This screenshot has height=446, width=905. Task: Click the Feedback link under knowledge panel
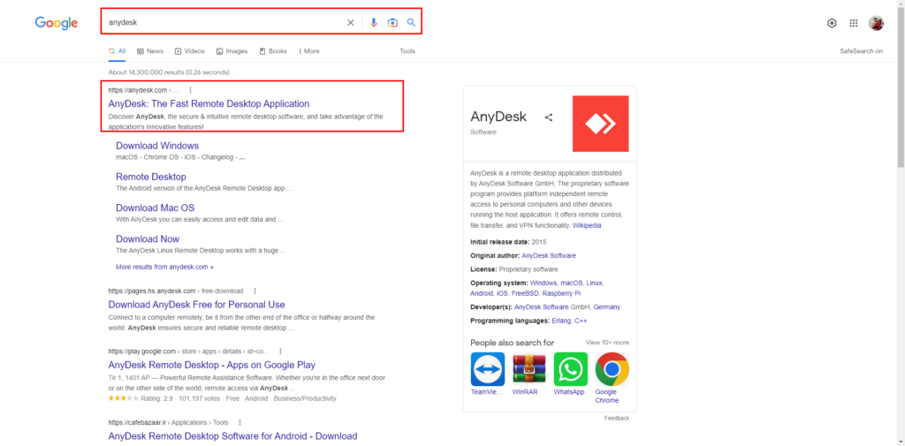pyautogui.click(x=617, y=418)
